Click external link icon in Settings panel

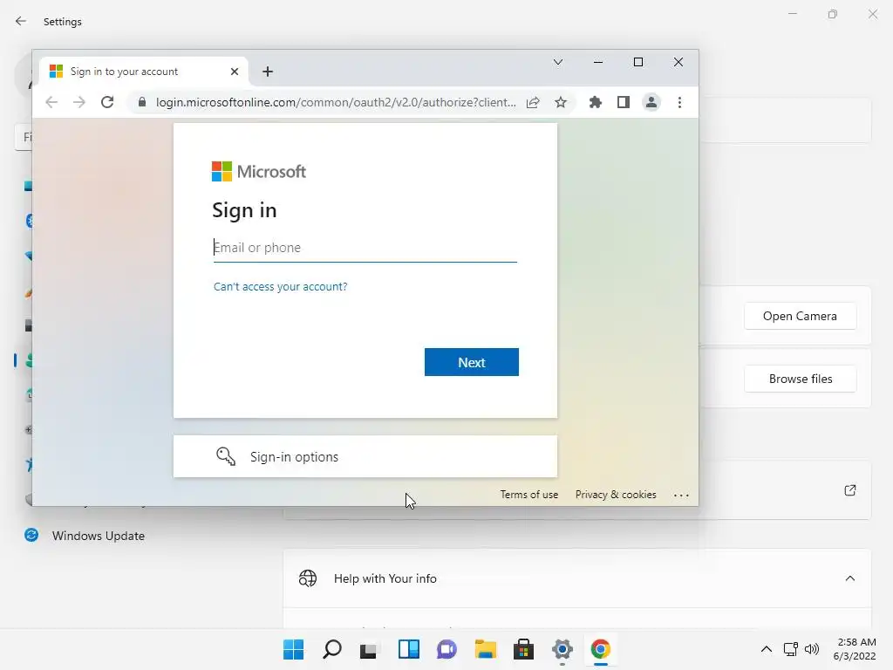(x=850, y=490)
